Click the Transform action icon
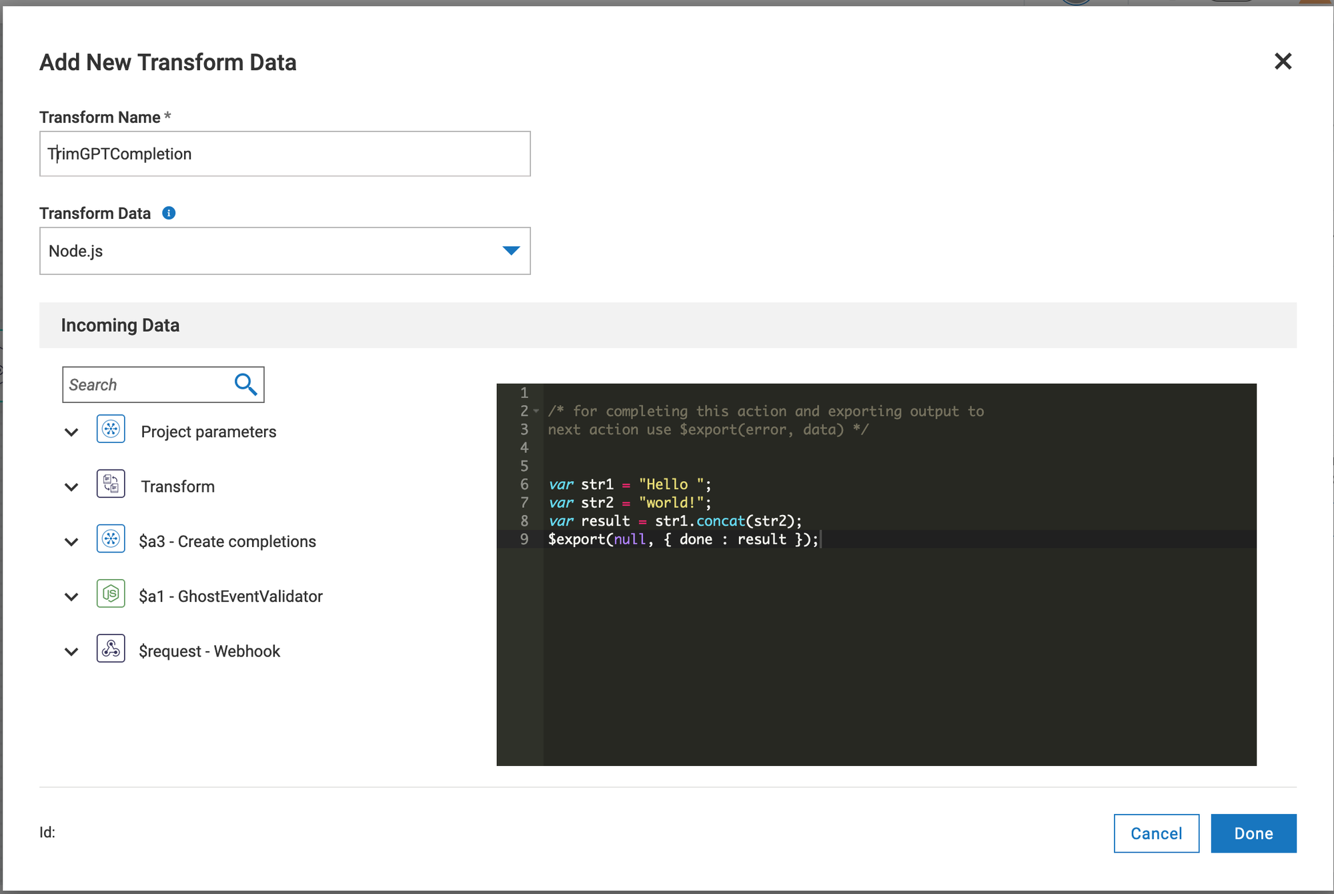The height and width of the screenshot is (894, 1334). click(111, 484)
